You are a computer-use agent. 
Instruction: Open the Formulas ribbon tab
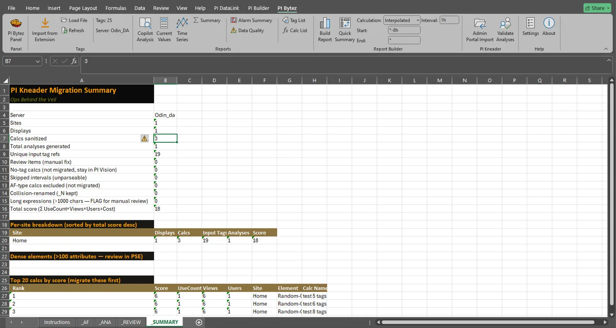coord(116,8)
